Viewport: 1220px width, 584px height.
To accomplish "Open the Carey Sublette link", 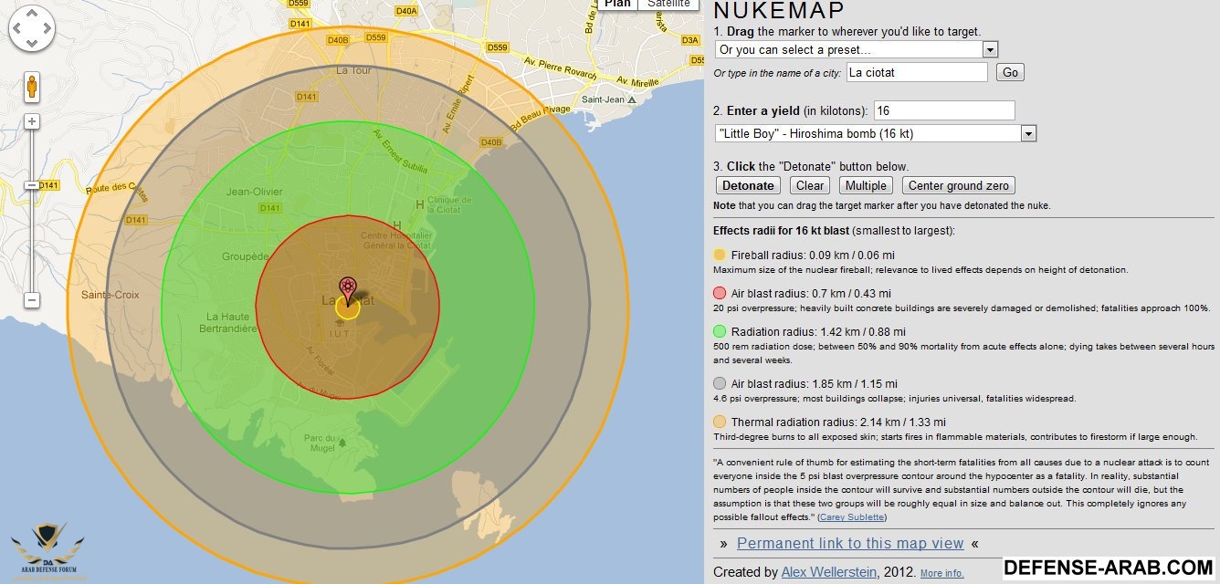I will click(852, 517).
